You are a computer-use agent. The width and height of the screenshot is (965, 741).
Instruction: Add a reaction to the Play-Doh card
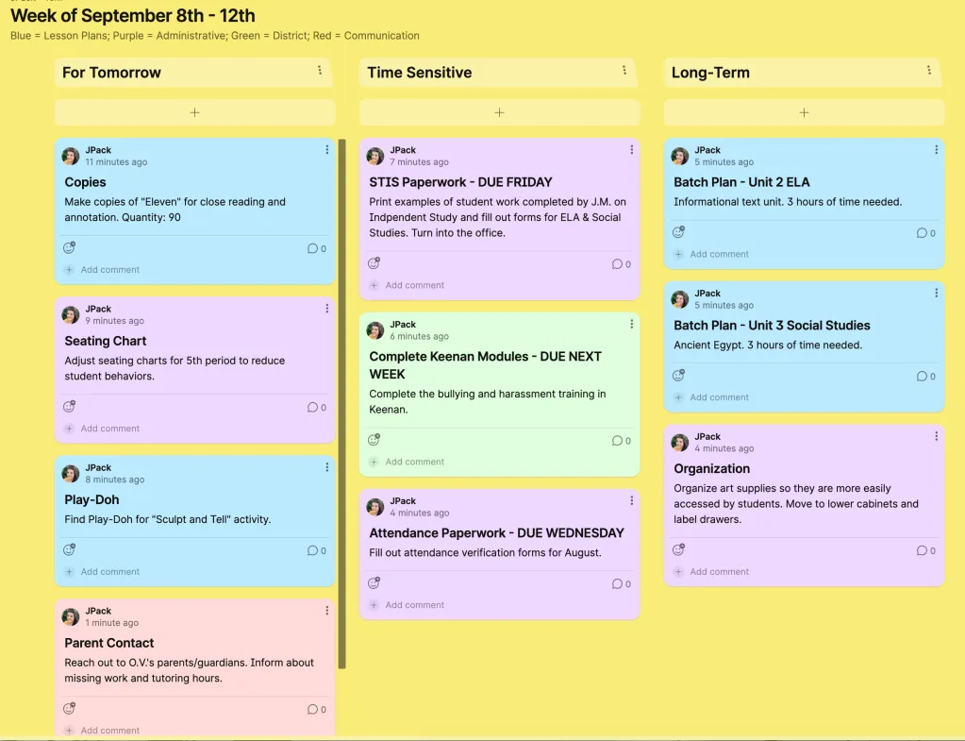70,549
